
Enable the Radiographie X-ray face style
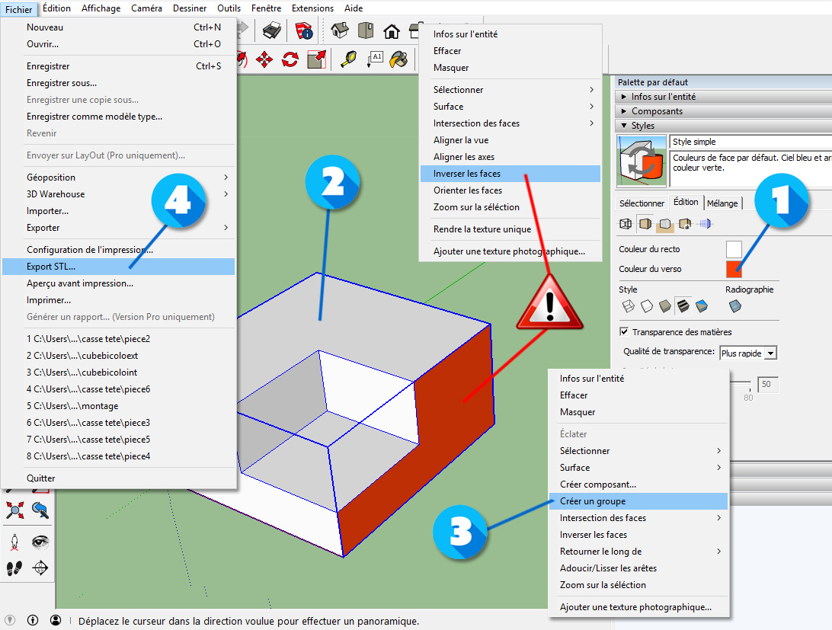pyautogui.click(x=734, y=306)
